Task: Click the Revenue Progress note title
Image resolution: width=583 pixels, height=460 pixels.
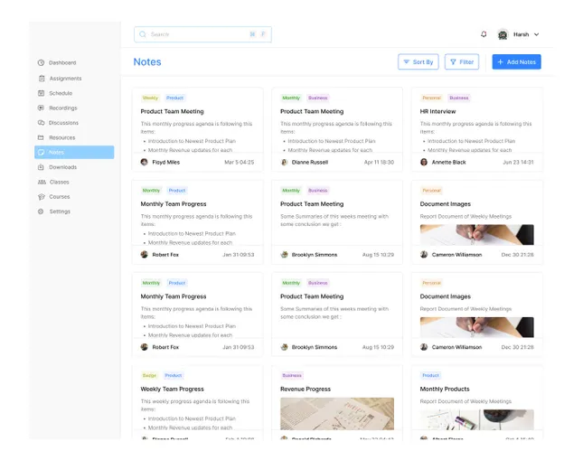Action: pyautogui.click(x=306, y=389)
